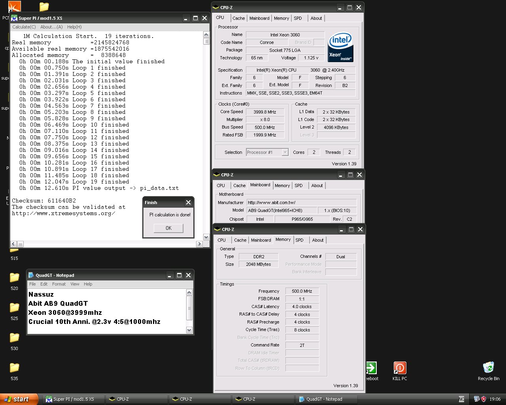Click the taskbar clock showing 19:06
506x405 pixels.
coord(495,399)
